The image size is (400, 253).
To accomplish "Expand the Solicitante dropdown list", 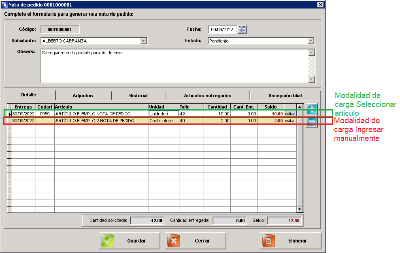I will click(144, 41).
